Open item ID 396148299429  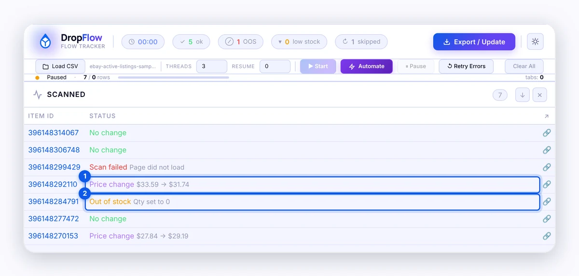tap(54, 167)
